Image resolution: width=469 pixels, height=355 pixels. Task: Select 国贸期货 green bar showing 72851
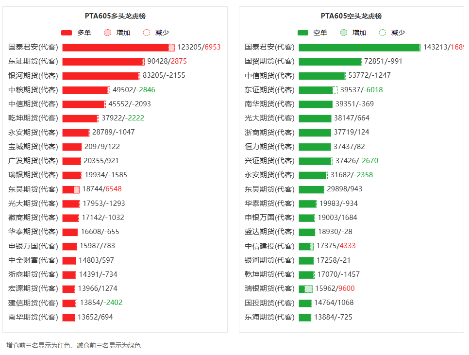click(x=330, y=61)
